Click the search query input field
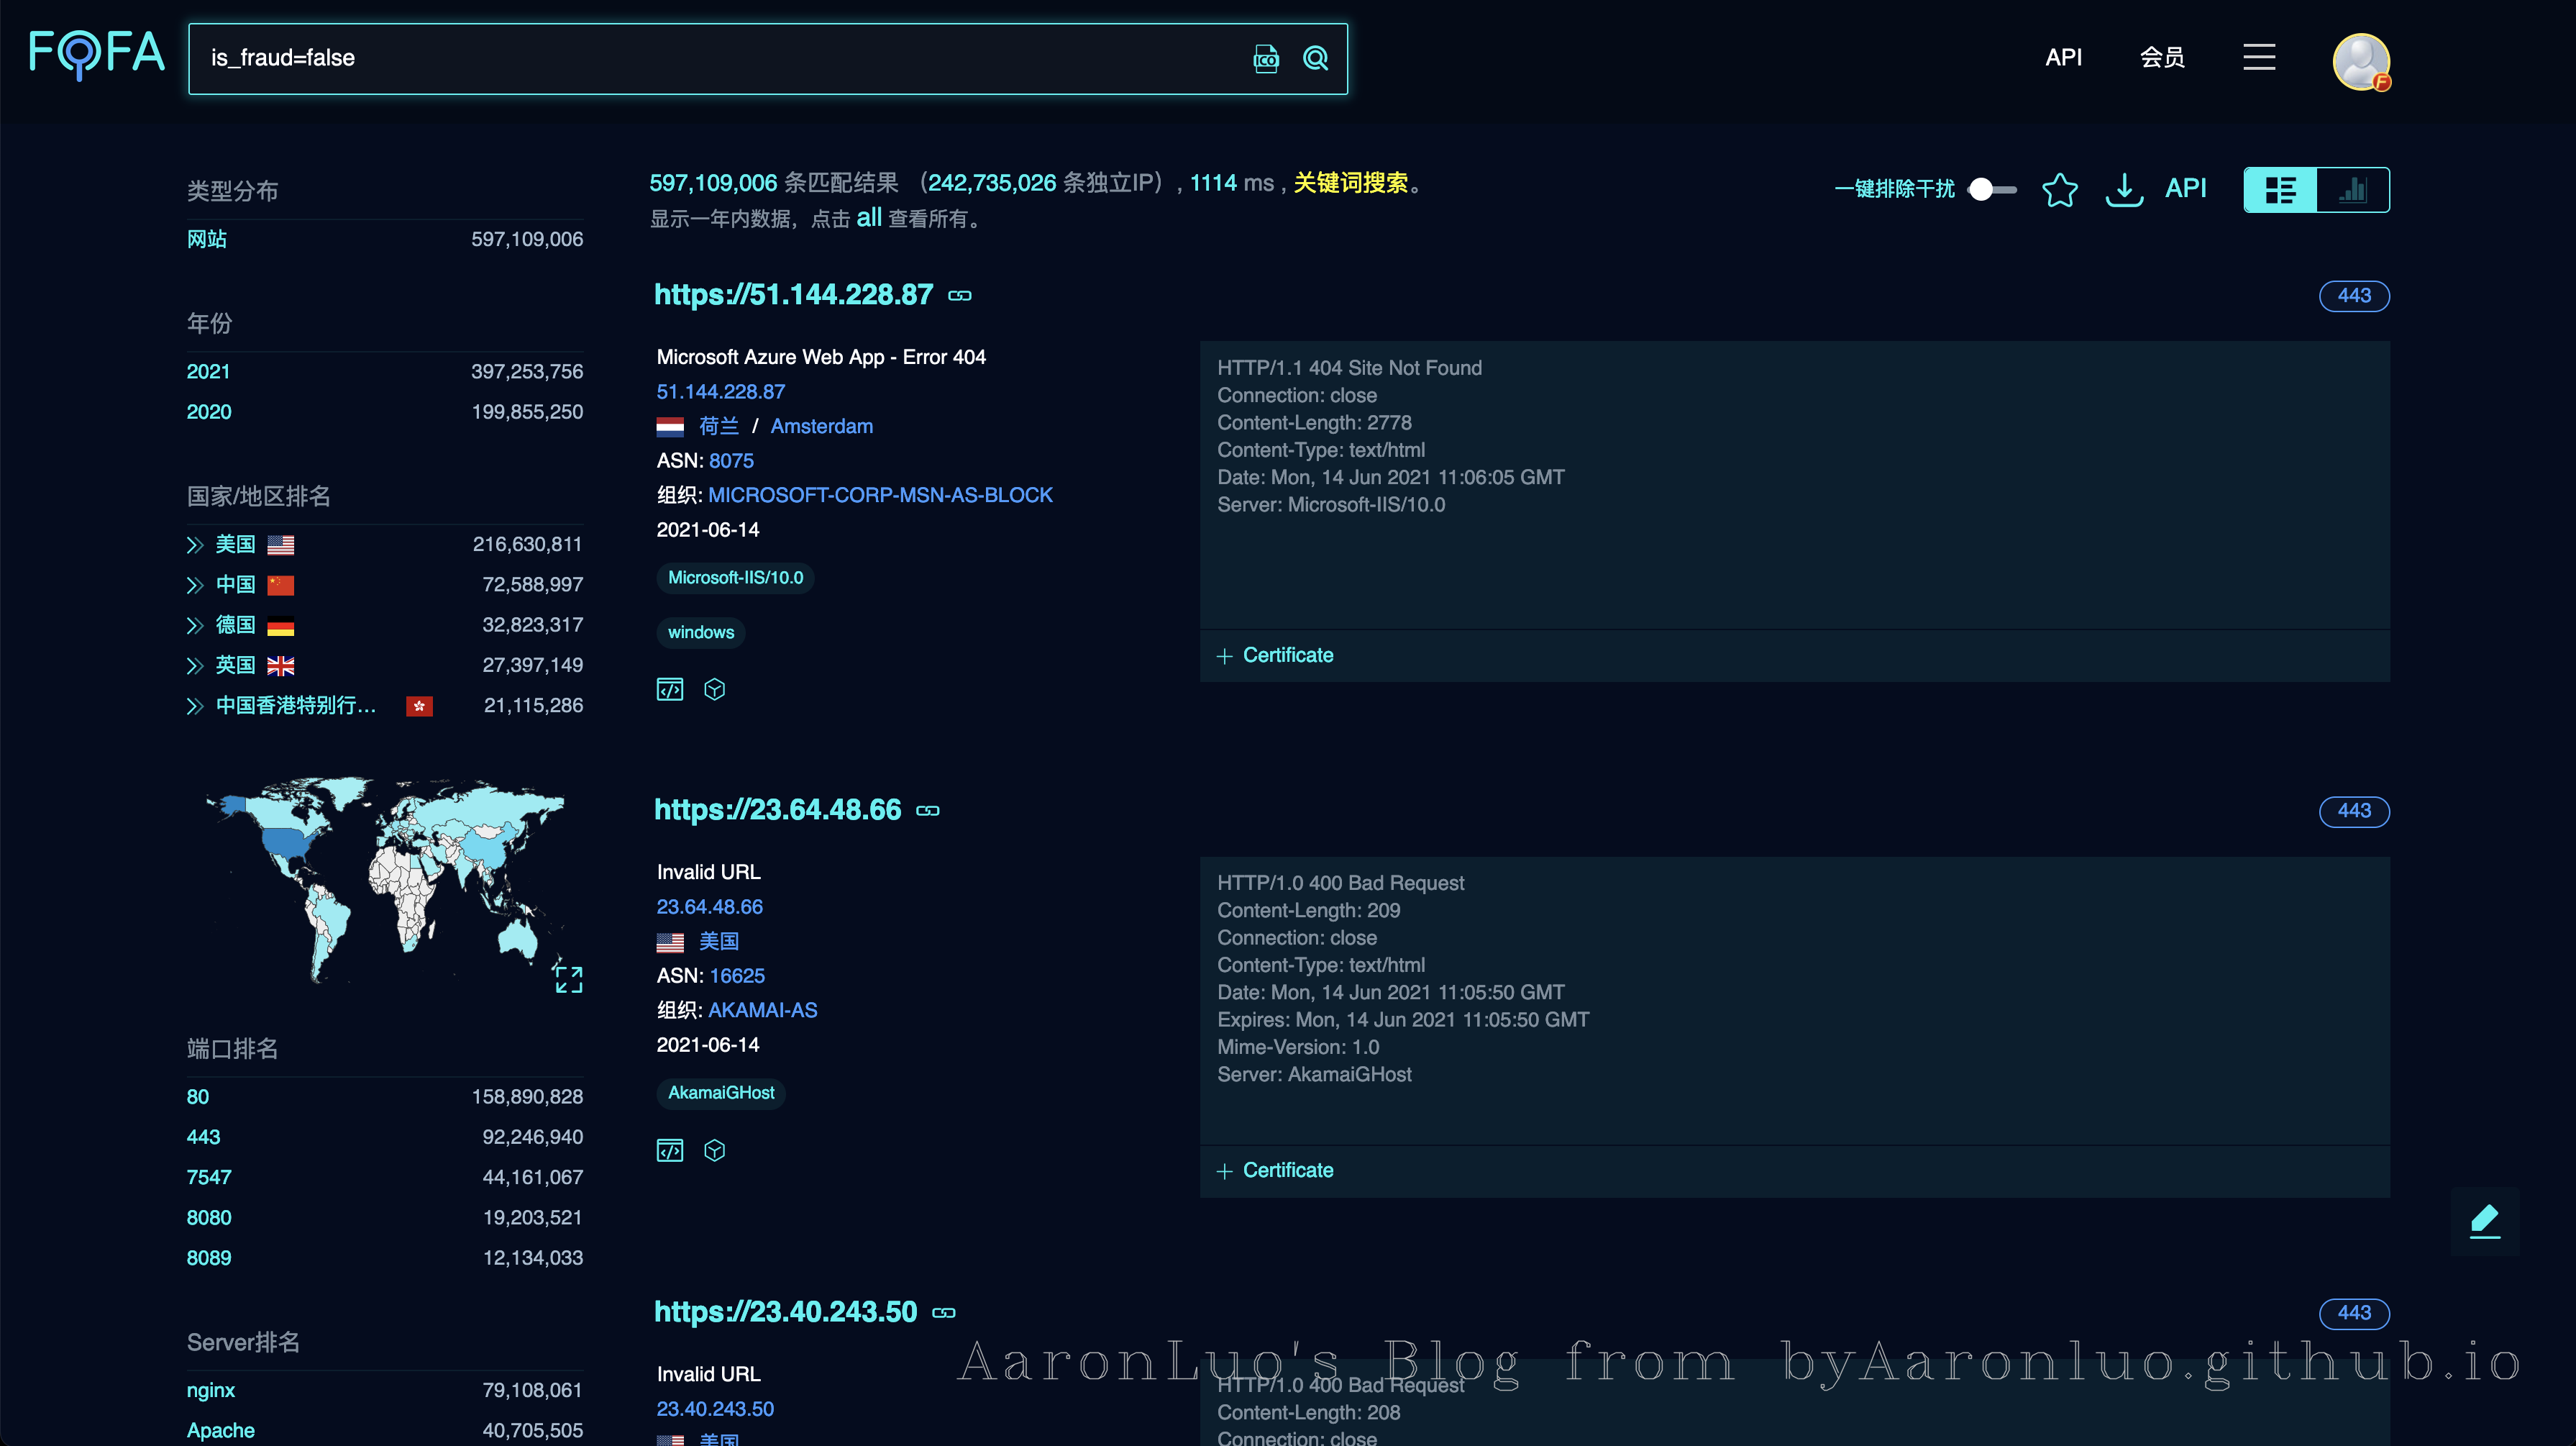The image size is (2576, 1446). (x=700, y=58)
